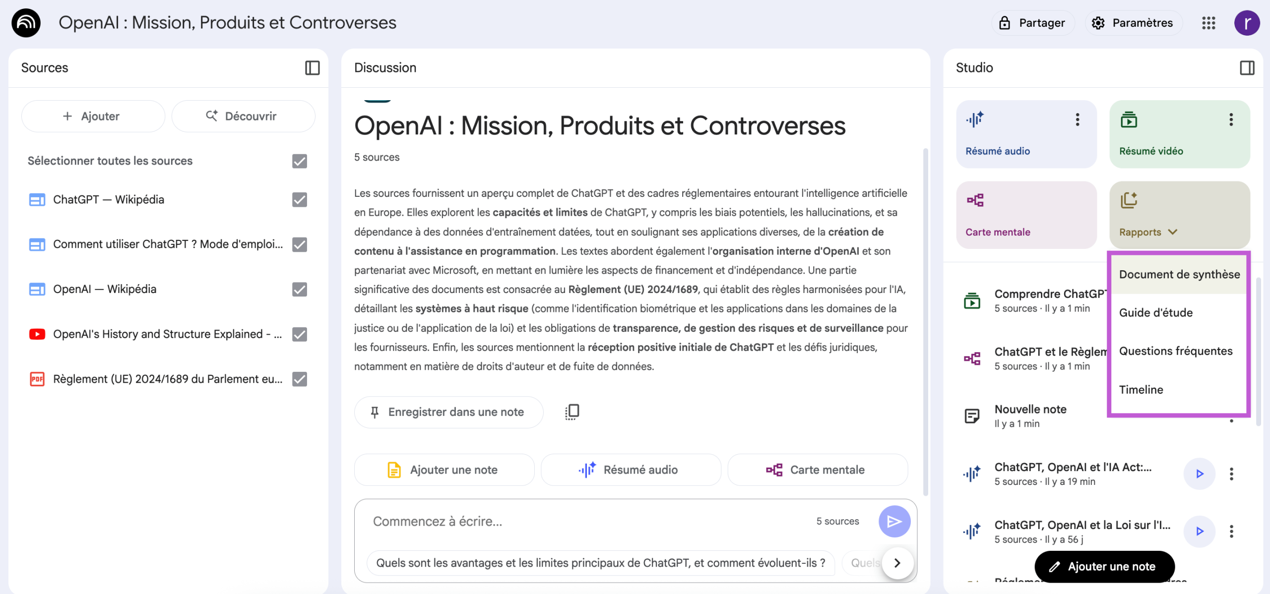Collapse the Studio panel icon
This screenshot has height=594, width=1270.
(x=1247, y=67)
